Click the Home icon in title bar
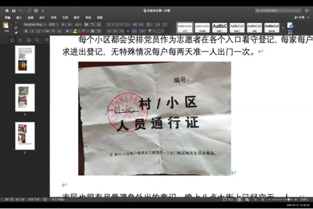This screenshot has height=209, width=313. (7, 11)
